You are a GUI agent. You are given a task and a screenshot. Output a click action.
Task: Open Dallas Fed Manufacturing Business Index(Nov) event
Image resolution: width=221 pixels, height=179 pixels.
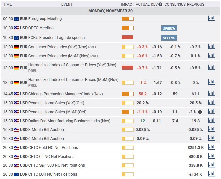click(x=69, y=121)
